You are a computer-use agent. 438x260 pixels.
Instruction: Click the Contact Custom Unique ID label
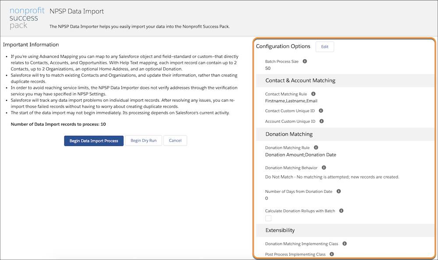pos(290,111)
